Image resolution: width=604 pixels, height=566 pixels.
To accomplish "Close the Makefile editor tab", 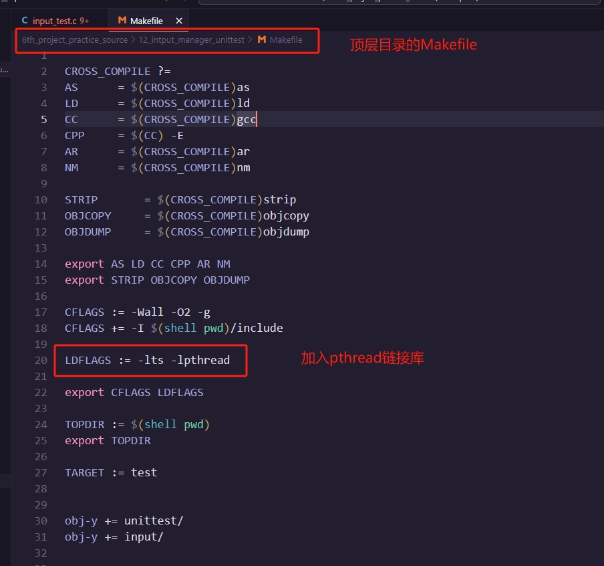I will (x=178, y=21).
